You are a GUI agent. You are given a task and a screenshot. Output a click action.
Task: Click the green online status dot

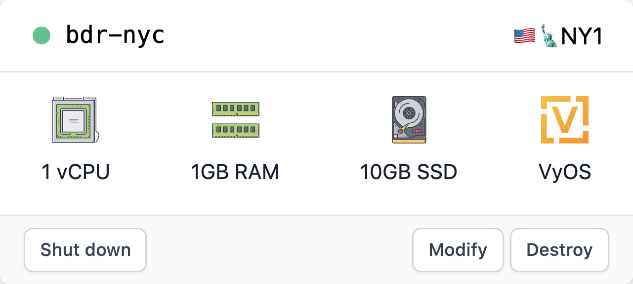pos(42,35)
